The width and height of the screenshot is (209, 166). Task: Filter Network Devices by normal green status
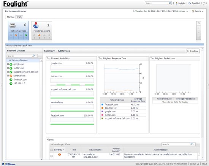[x=26, y=36]
